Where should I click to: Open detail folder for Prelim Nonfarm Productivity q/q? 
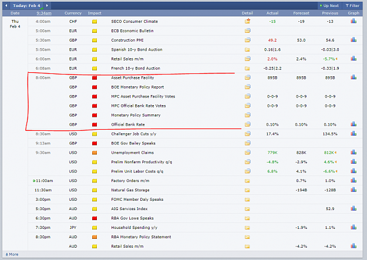pos(247,162)
